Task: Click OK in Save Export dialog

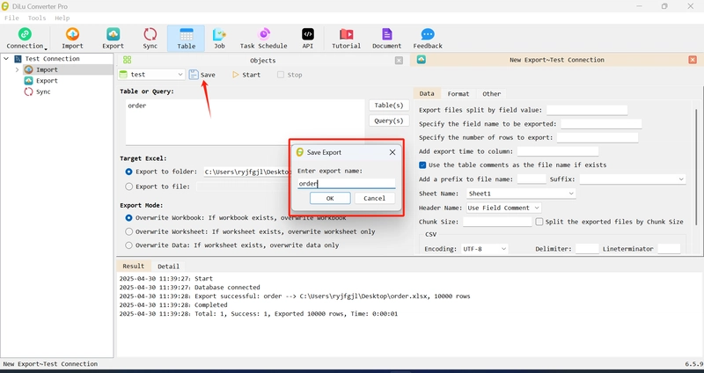Action: 330,199
